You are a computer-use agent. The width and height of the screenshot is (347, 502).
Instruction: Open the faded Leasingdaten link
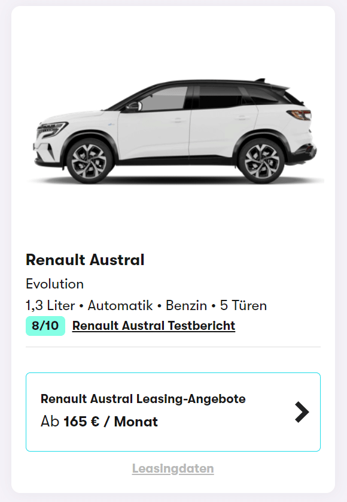click(173, 468)
